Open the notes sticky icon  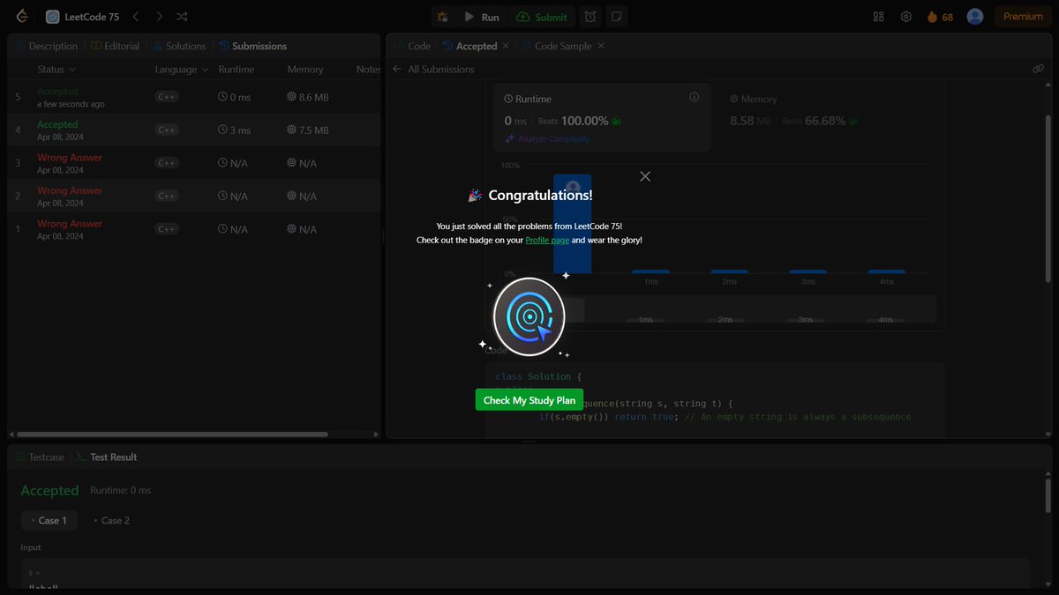(x=617, y=17)
